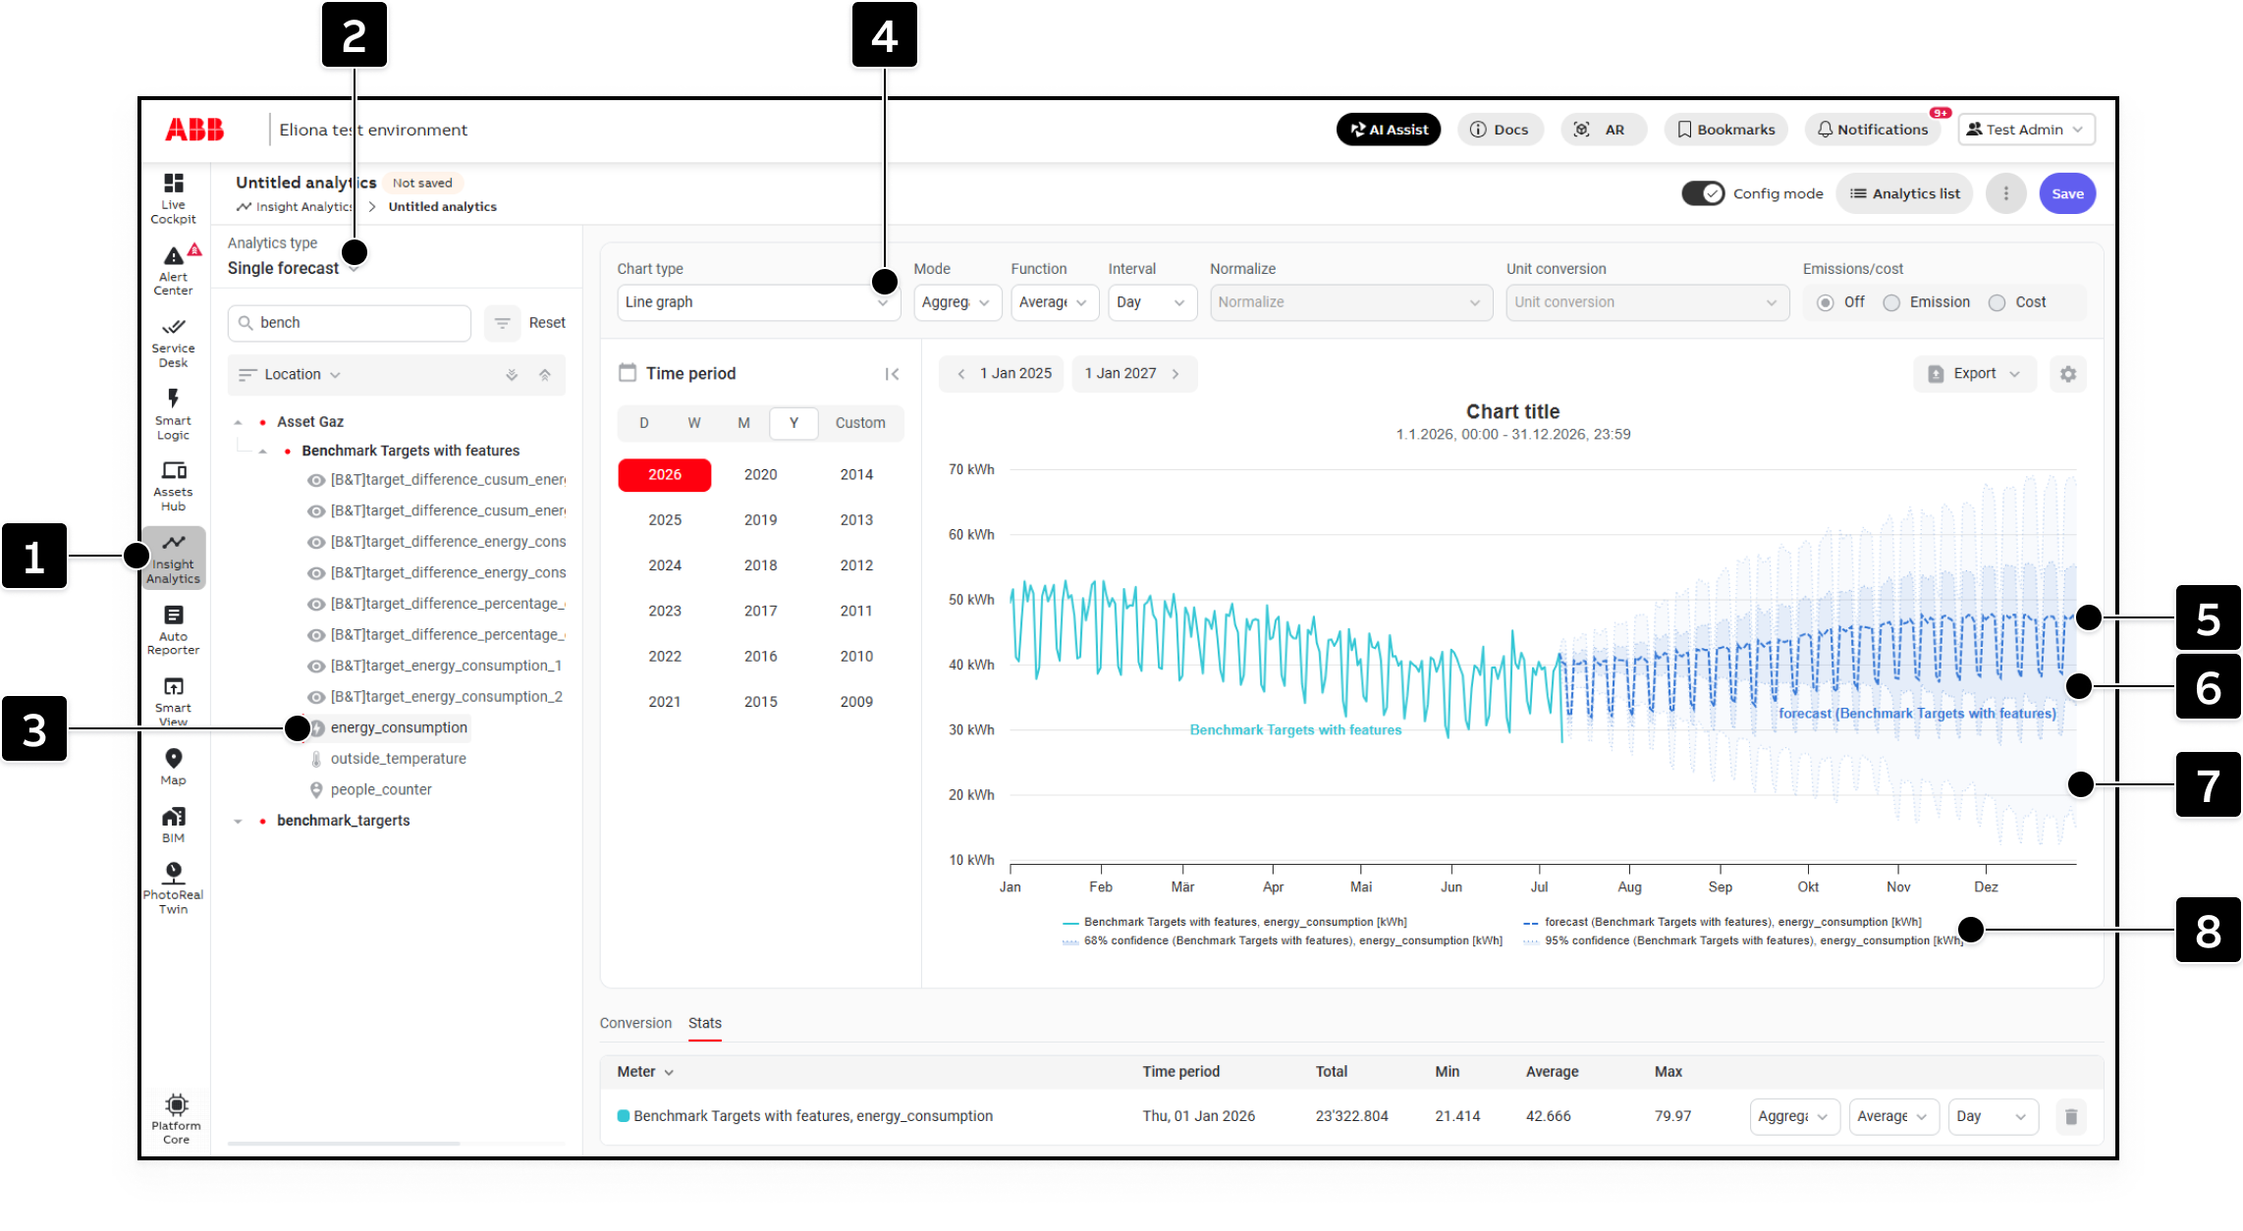Viewport: 2243px width, 1231px height.
Task: Collapse the Time period panel
Action: 892,374
